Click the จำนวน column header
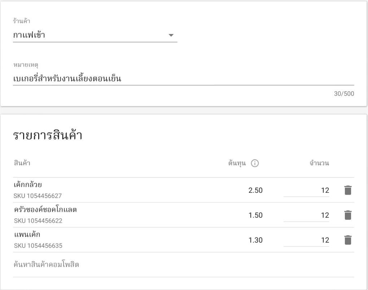 319,163
